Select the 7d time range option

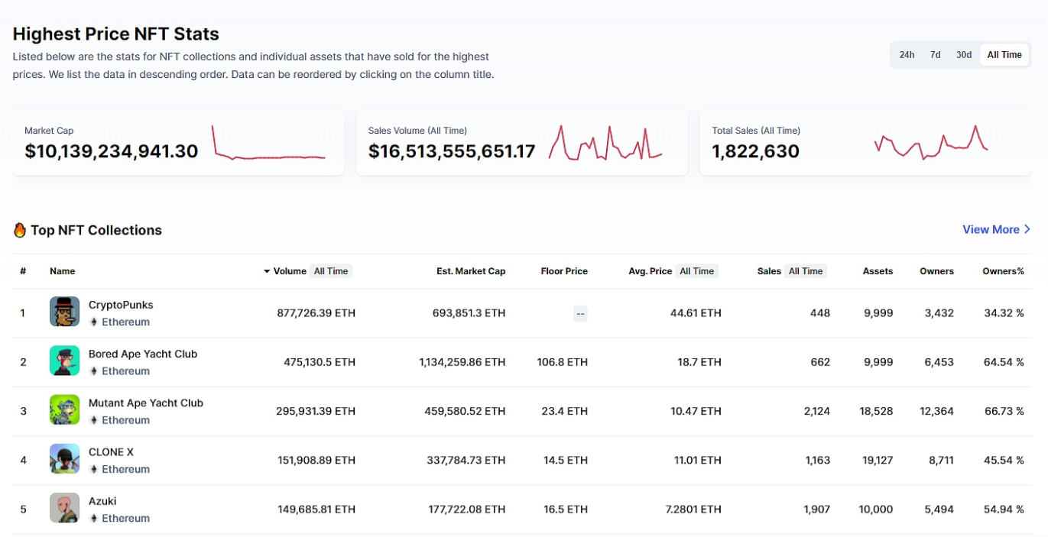pyautogui.click(x=935, y=55)
